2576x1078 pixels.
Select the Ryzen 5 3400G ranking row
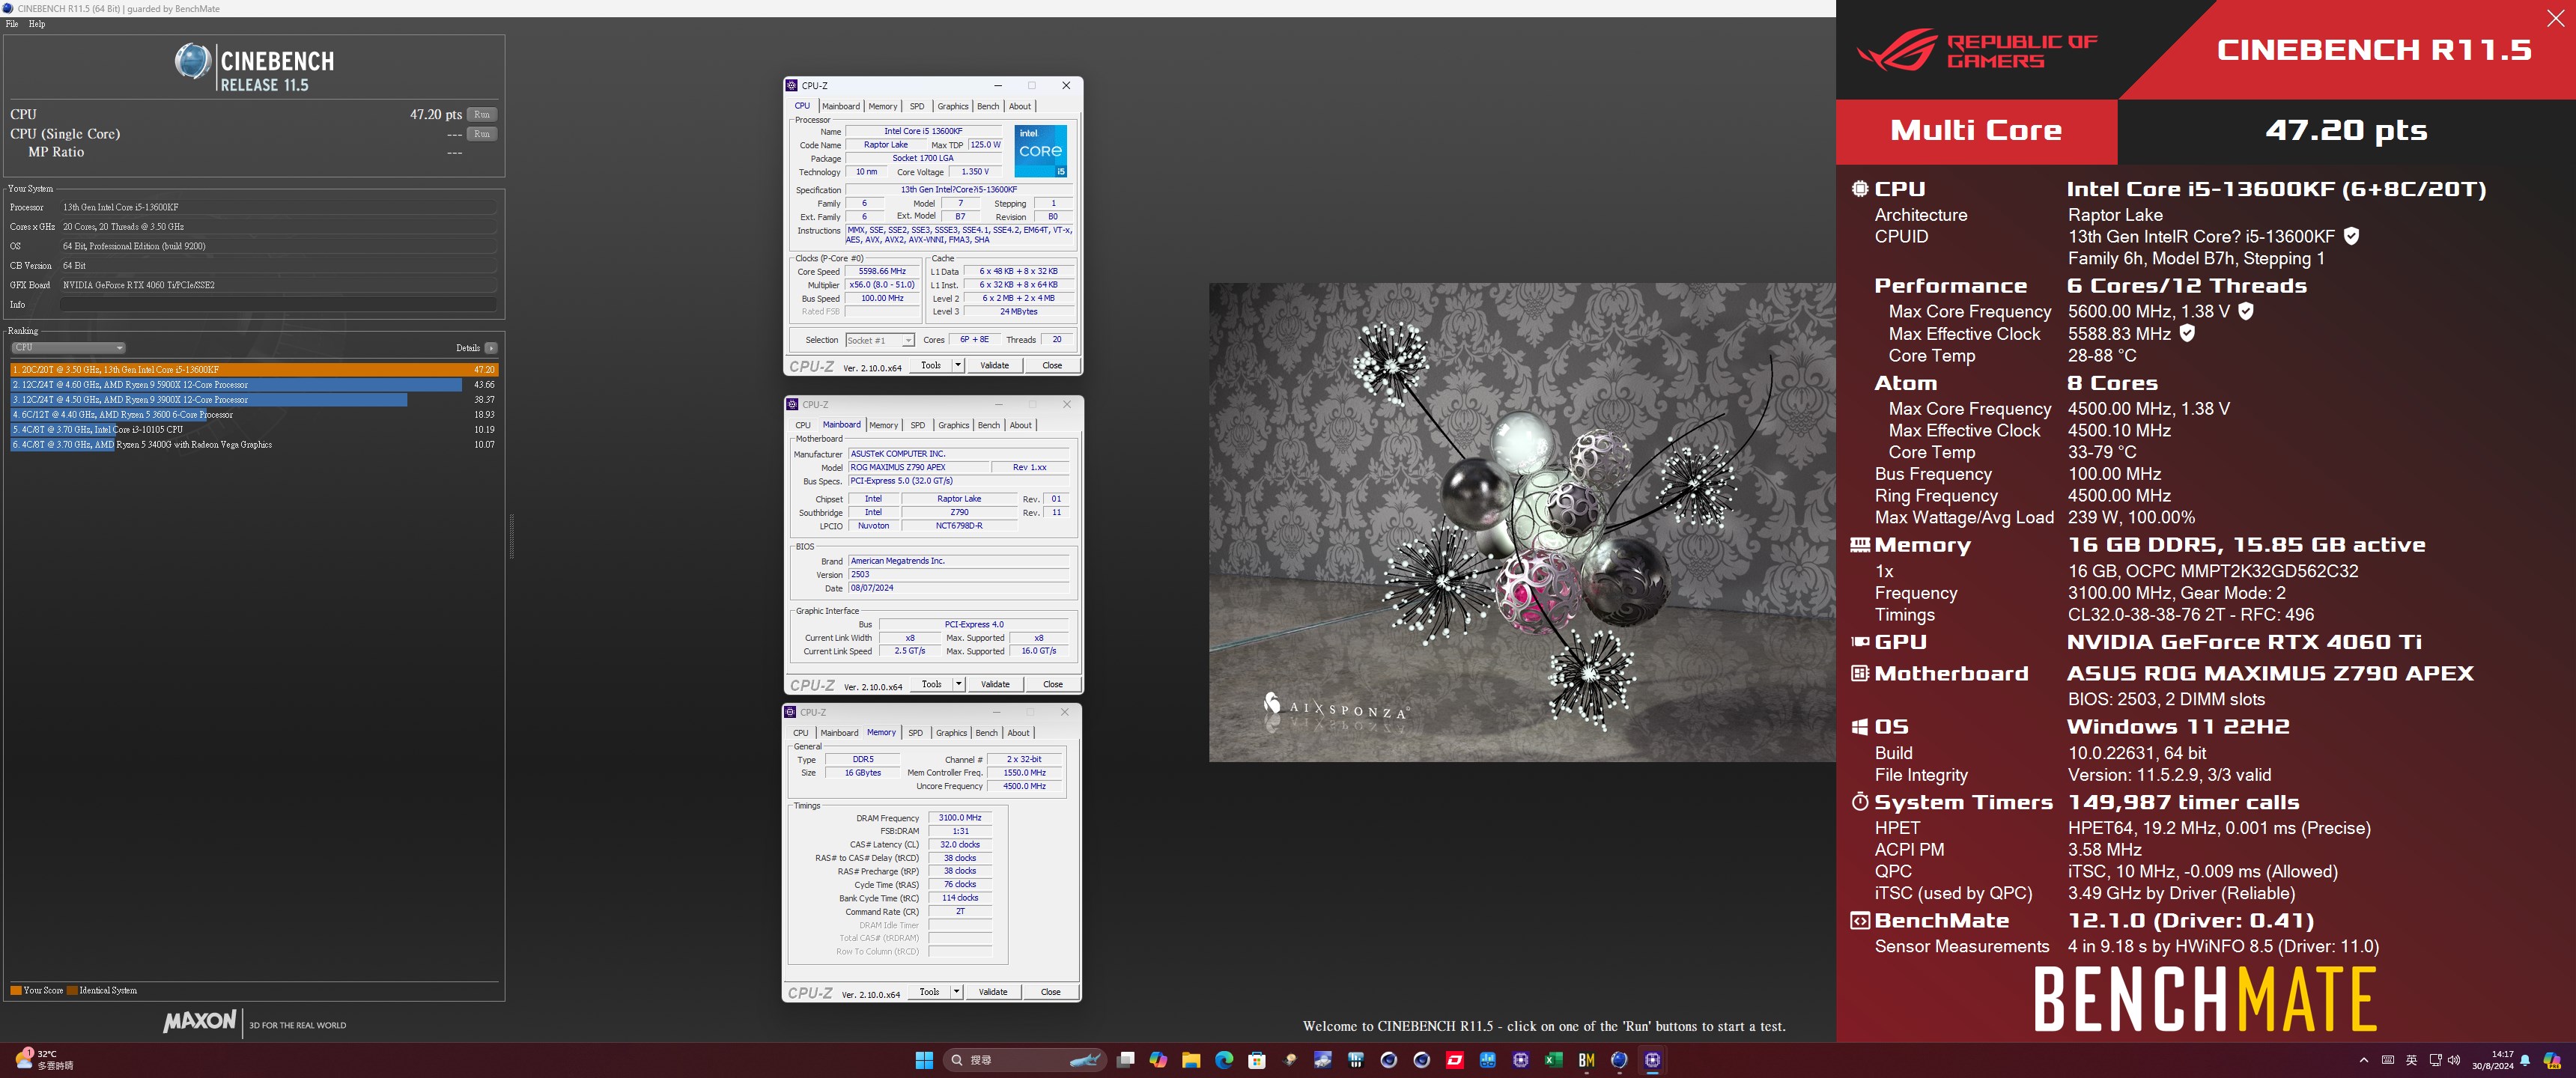pyautogui.click(x=253, y=444)
